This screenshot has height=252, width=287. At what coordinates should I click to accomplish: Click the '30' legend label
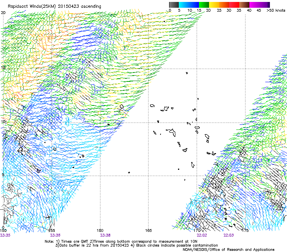229,10
